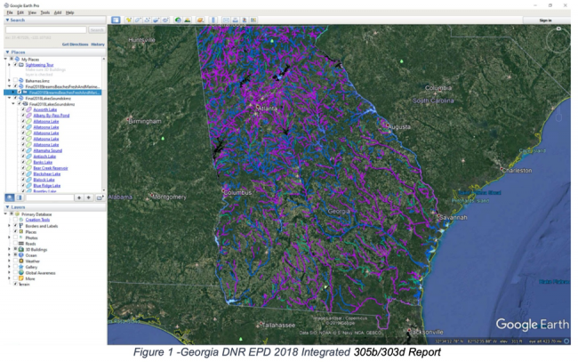Viewport: 578px width, 362px height.
Task: Uncheck the Borders and Labels layer
Action: point(16,226)
